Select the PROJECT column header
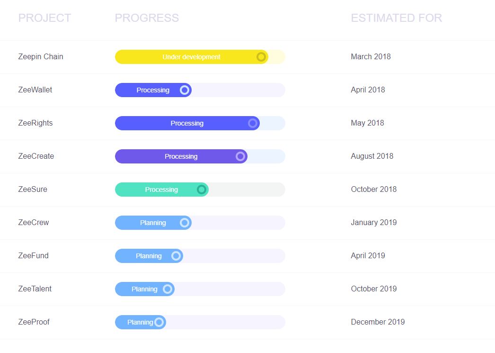The image size is (495, 353). pos(44,18)
